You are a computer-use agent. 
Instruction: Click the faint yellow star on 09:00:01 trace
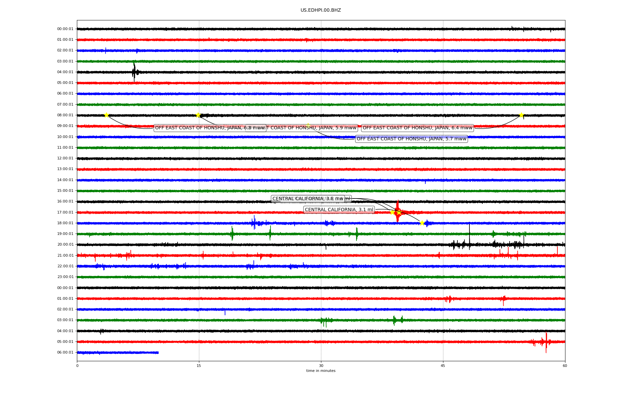(x=308, y=126)
